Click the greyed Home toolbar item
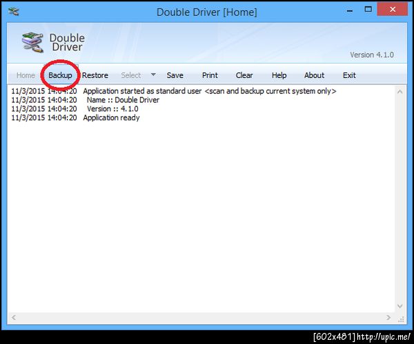 pos(26,75)
